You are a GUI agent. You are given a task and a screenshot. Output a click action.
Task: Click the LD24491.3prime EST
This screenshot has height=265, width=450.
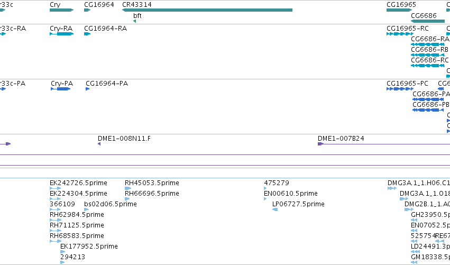pyautogui.click(x=415, y=252)
